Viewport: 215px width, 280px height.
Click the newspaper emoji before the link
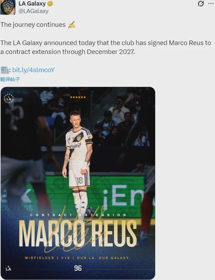(x=4, y=70)
